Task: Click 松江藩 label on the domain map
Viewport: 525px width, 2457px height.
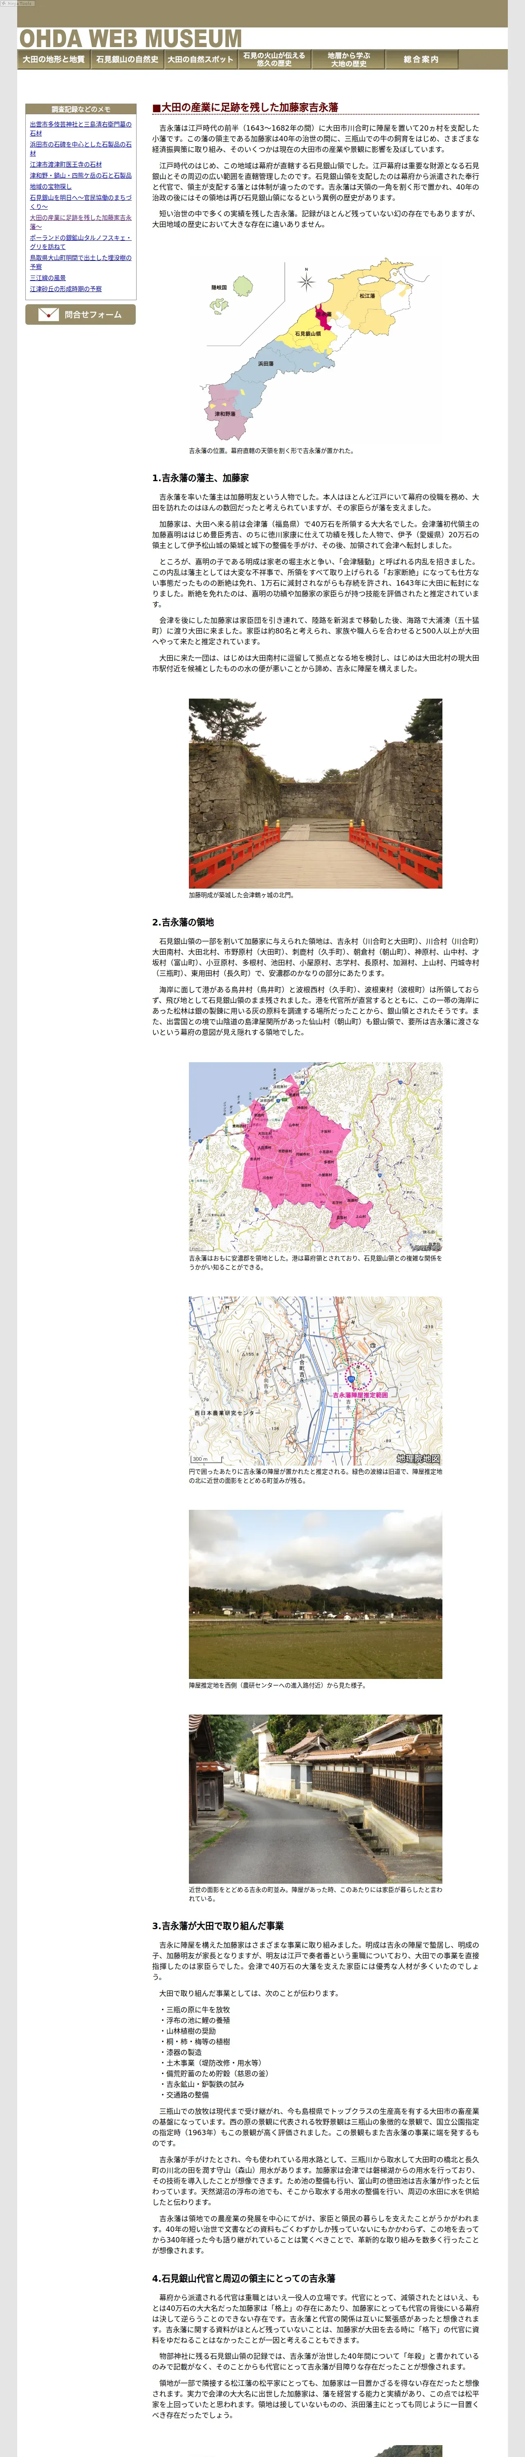Action: 367,296
